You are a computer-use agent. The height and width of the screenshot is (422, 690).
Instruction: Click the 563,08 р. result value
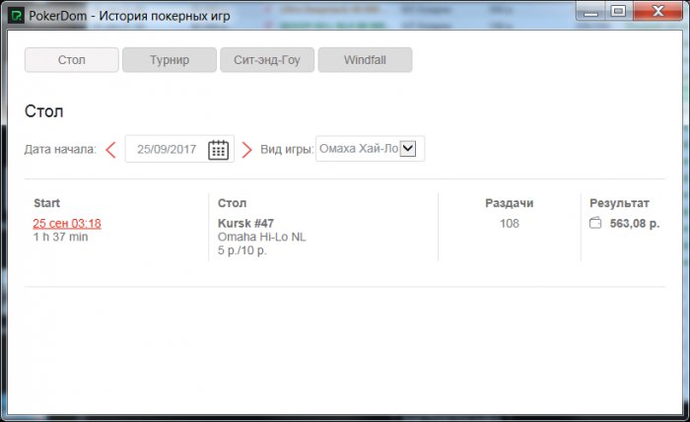[x=635, y=224]
